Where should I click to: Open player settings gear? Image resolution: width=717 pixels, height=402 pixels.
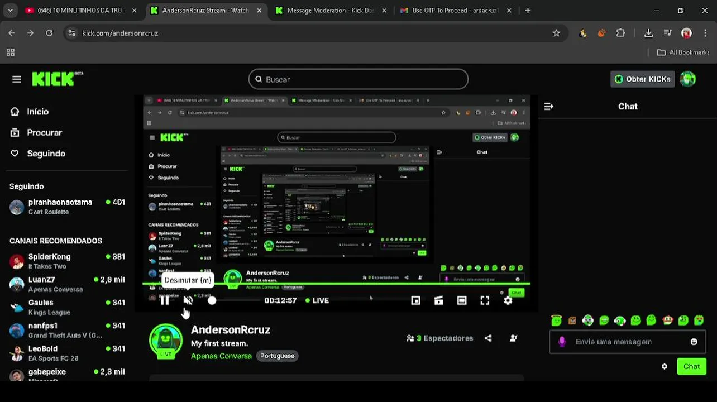tap(508, 300)
